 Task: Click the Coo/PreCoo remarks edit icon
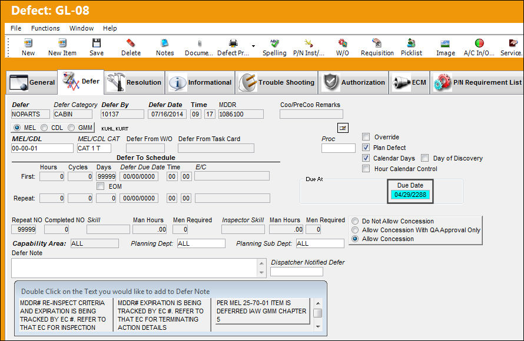pos(343,128)
